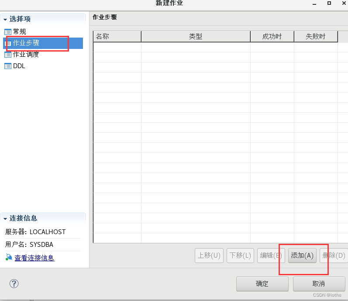348x301 pixels.
Task: Click the 删除(D) button
Action: coord(334,256)
